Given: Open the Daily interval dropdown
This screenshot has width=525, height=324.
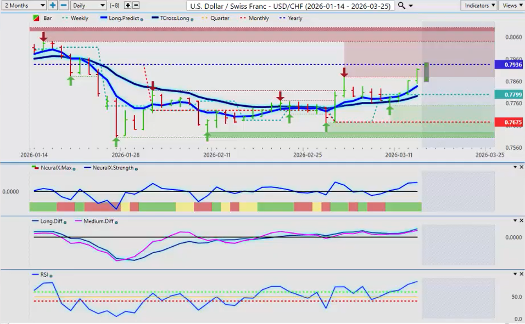Looking at the screenshot, I should 88,5.
